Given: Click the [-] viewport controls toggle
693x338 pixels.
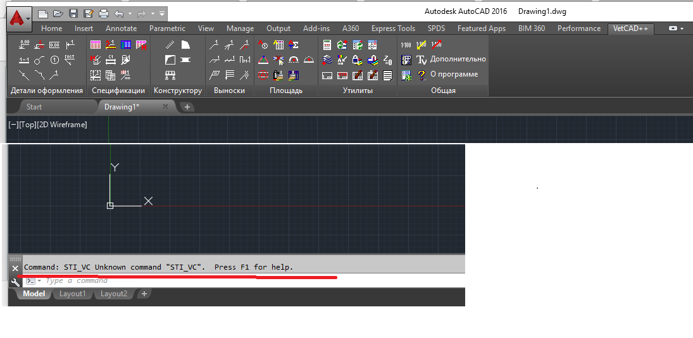Looking at the screenshot, I should tap(13, 125).
